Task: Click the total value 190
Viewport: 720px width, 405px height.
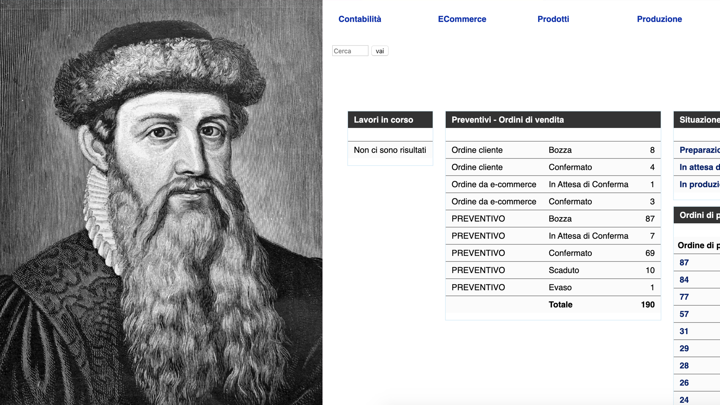Action: click(648, 304)
